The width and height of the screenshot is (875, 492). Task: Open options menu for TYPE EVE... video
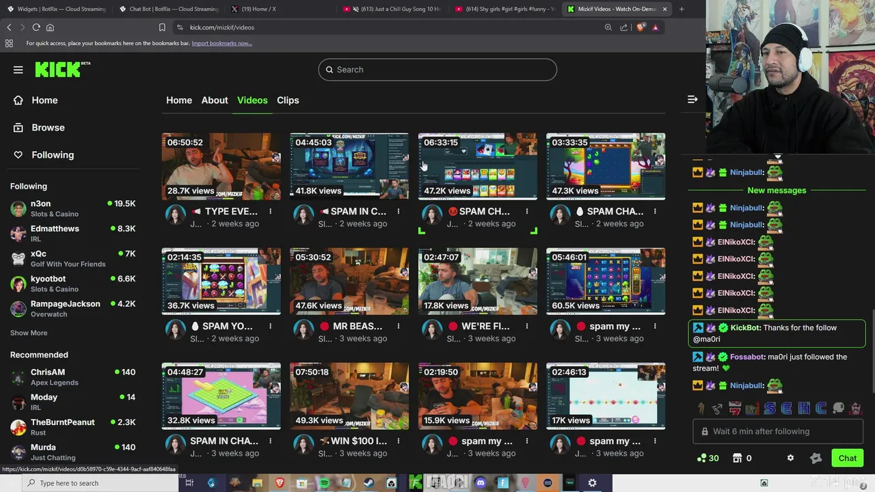270,212
